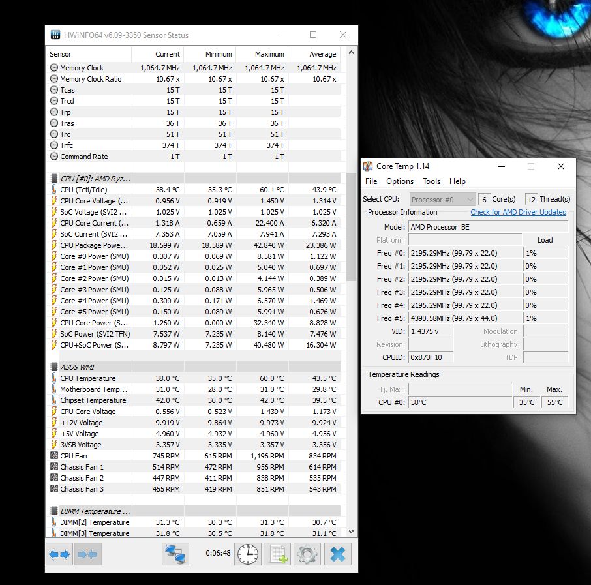This screenshot has width=591, height=585.
Task: Click the SoC Voltage lightning icon
Action: [x=54, y=211]
